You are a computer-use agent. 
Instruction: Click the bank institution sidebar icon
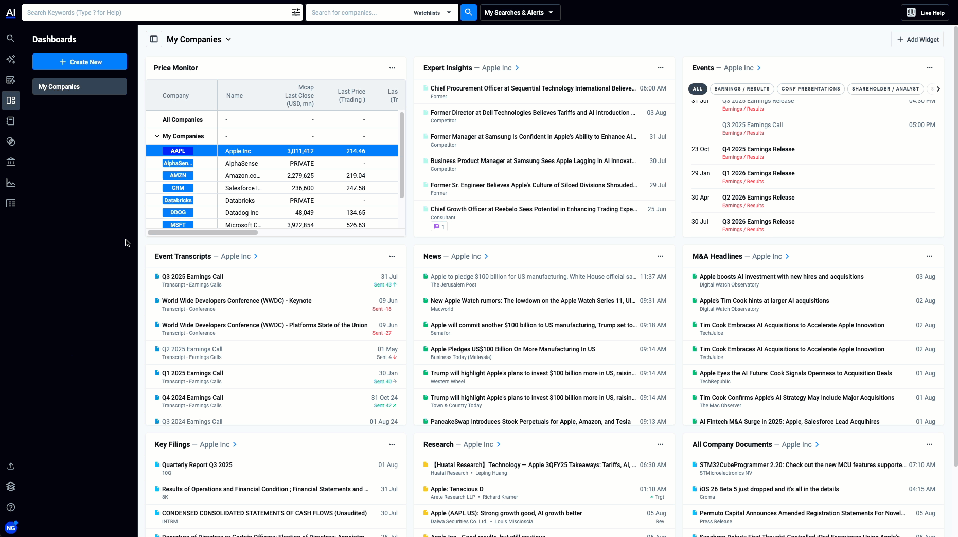tap(11, 162)
